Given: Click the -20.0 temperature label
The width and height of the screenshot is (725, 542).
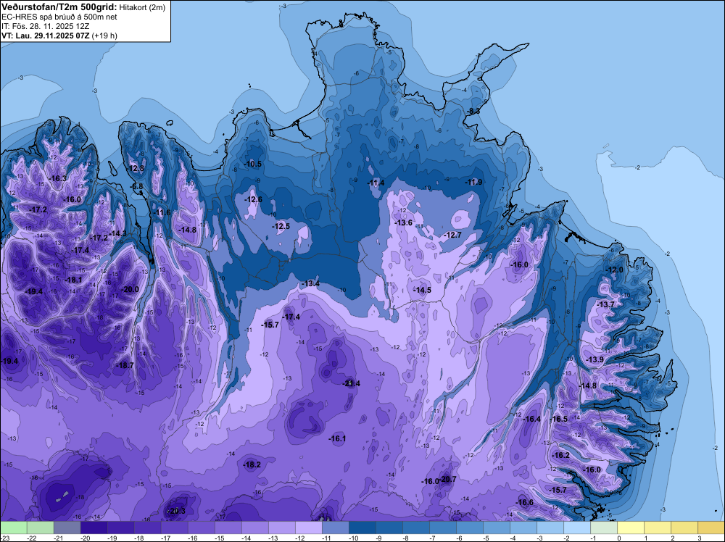Looking at the screenshot, I should point(130,289).
